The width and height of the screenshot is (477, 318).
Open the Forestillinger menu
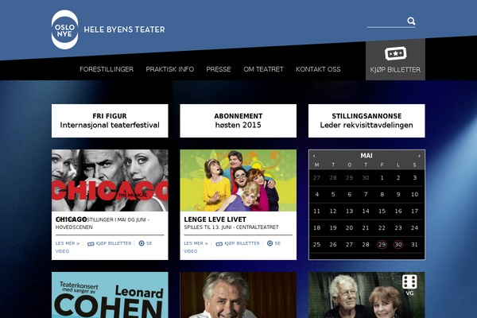(107, 69)
